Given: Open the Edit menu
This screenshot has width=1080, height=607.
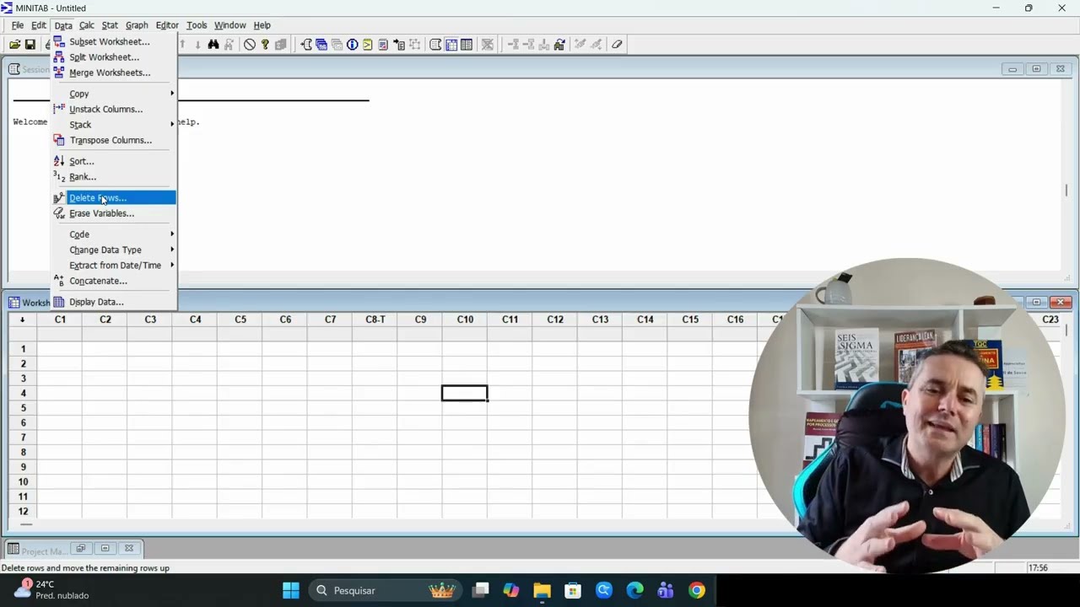Looking at the screenshot, I should 39,25.
